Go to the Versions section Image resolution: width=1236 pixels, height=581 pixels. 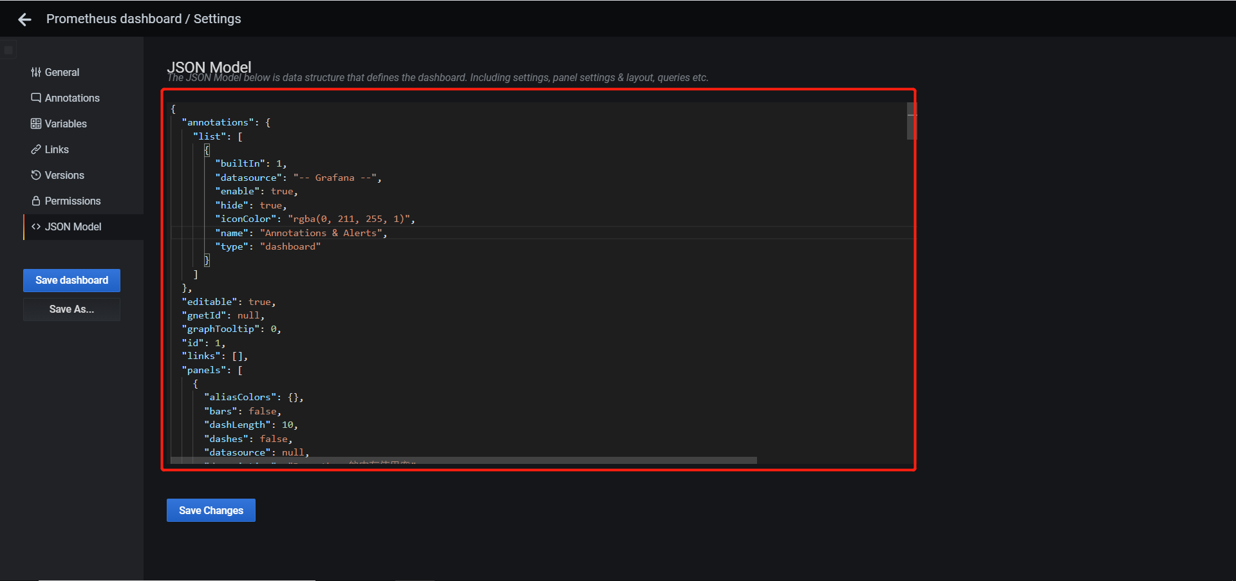(x=64, y=175)
